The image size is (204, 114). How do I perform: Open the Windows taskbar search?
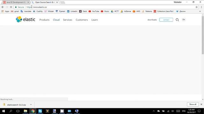click(11, 111)
